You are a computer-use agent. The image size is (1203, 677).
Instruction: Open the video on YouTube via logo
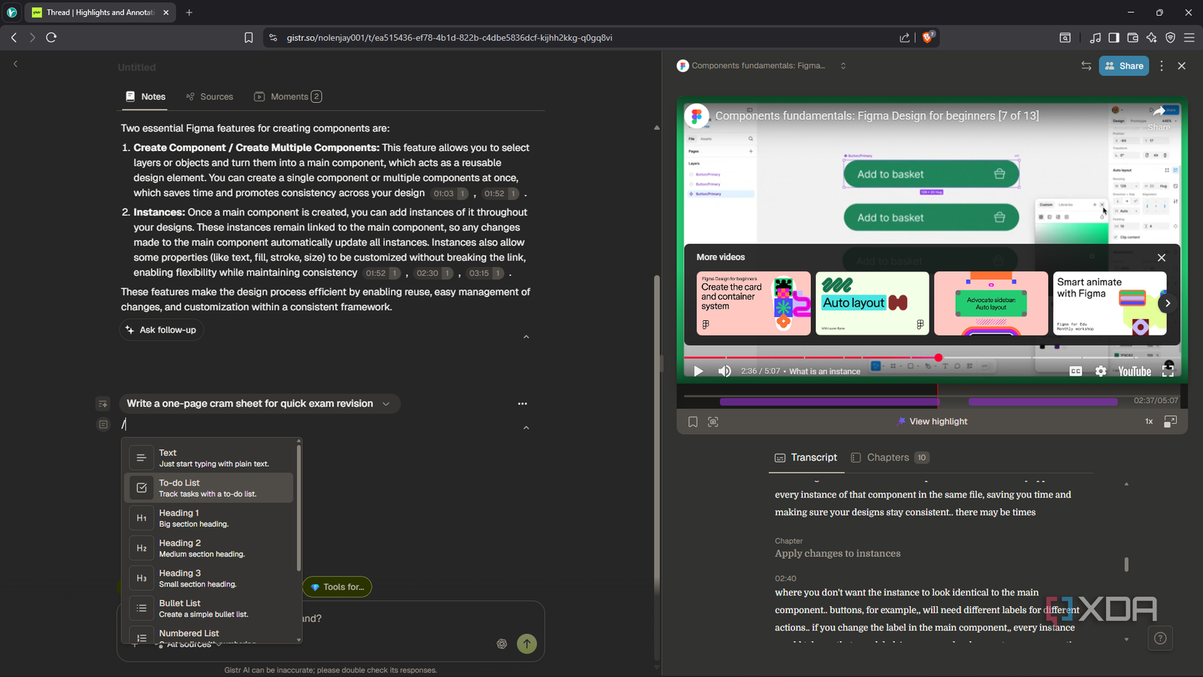coord(1134,371)
